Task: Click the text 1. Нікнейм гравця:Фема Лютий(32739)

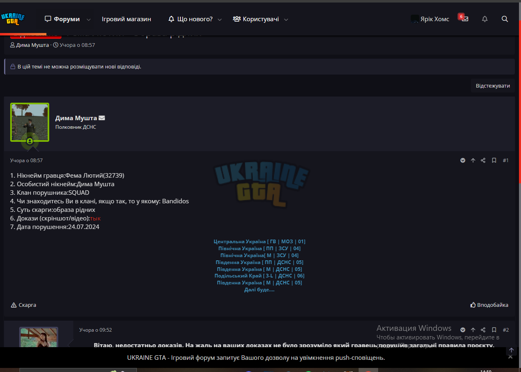Action: (67, 176)
